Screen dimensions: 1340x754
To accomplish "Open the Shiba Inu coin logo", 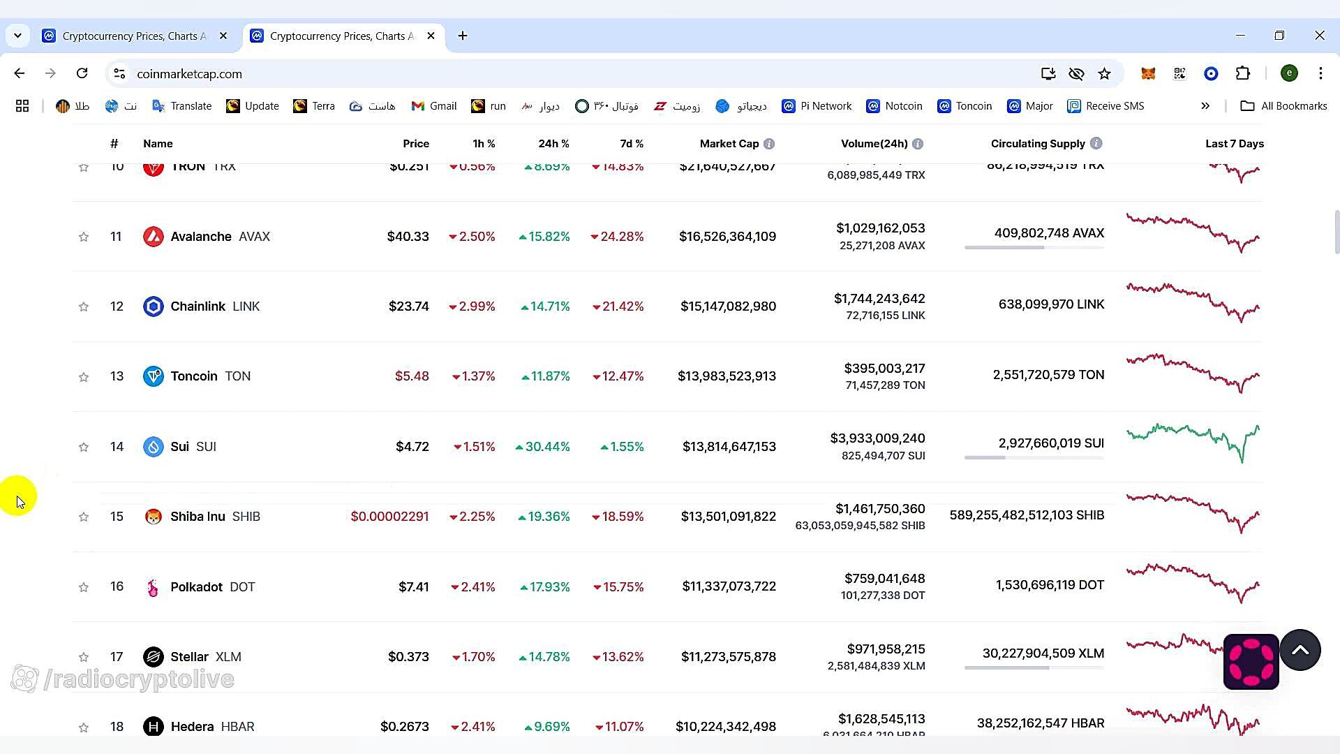I will 154,517.
